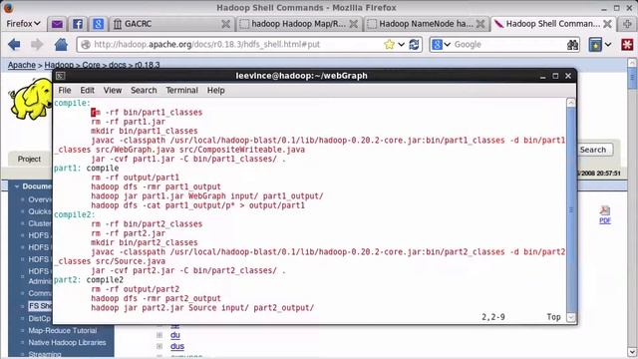Collapse the Documentation sidebar section
638x359 pixels.
tap(17, 186)
